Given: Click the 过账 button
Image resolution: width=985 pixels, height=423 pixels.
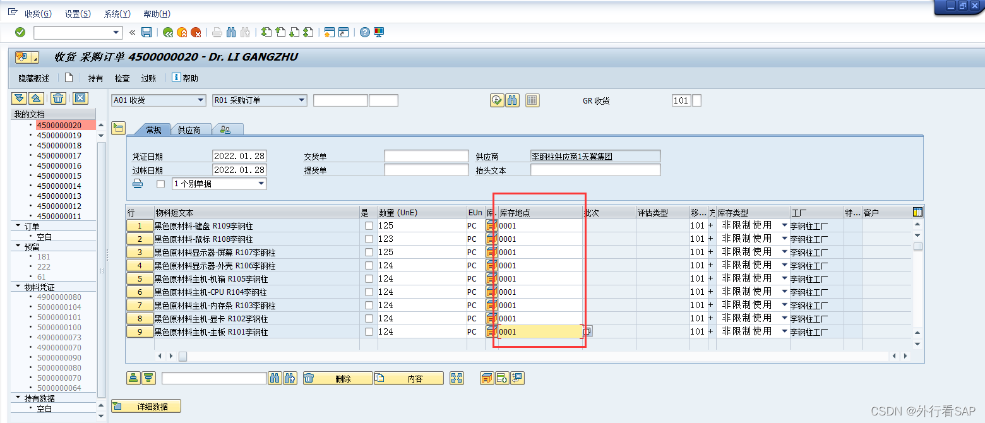Looking at the screenshot, I should coord(148,78).
